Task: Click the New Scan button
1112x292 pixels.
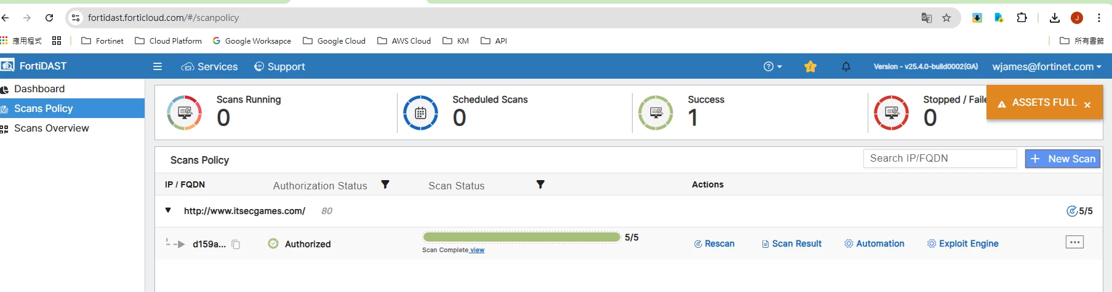Action: tap(1063, 159)
